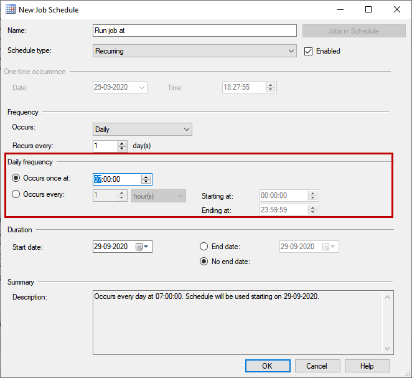Open the Schedule type dropdown
Image resolution: width=412 pixels, height=378 pixels.
pyautogui.click(x=195, y=51)
